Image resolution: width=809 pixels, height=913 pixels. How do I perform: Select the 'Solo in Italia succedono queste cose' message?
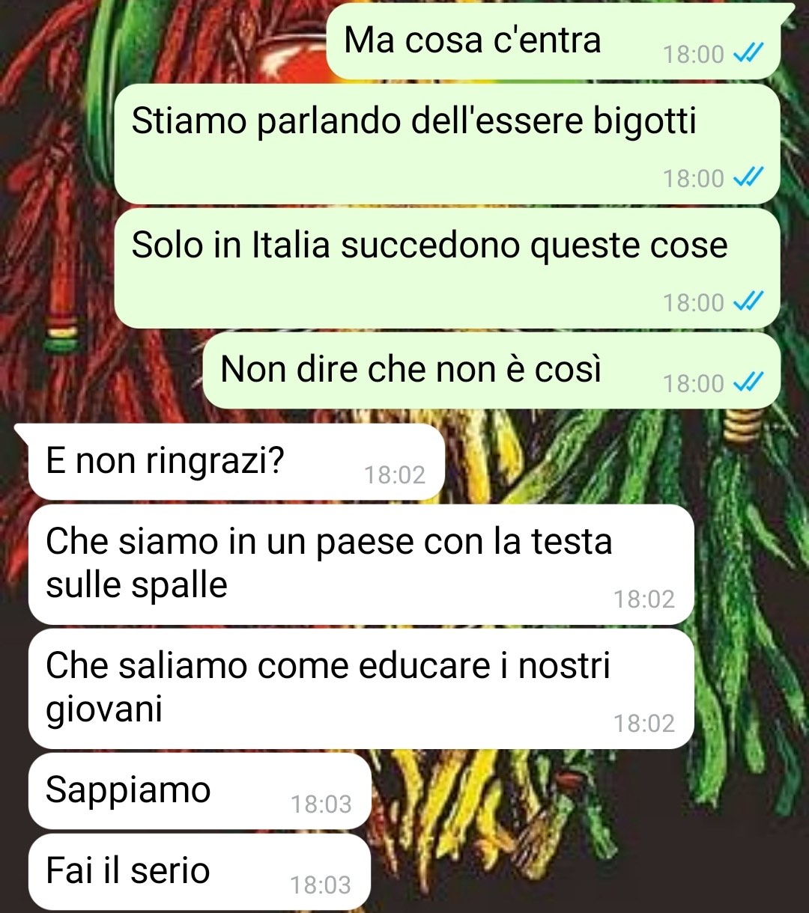tap(447, 268)
